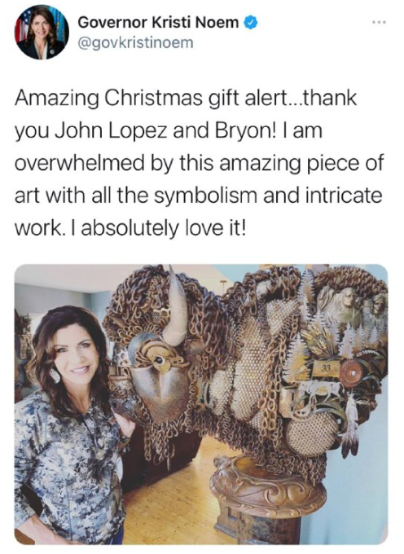The height and width of the screenshot is (554, 404).
Task: Open the attached bison sculpture photo
Action: (201, 404)
